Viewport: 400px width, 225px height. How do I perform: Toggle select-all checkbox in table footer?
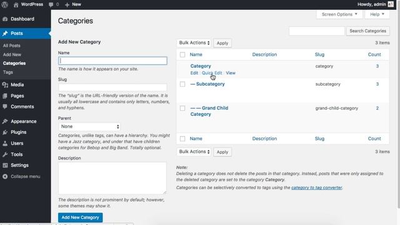coord(182,139)
